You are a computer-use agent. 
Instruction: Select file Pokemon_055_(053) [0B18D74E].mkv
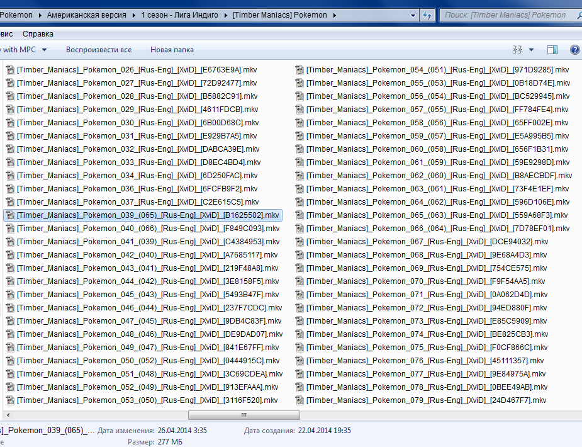[438, 83]
